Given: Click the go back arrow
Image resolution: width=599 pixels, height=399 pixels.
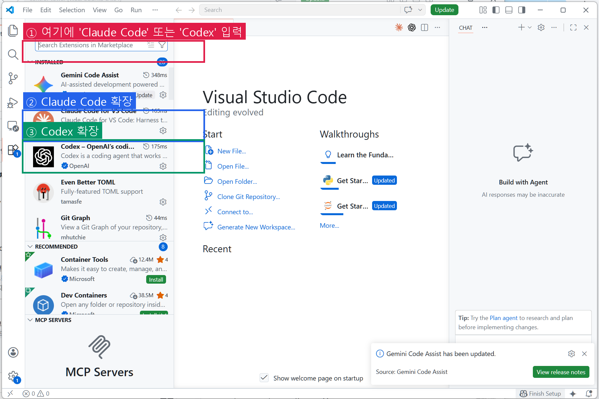Looking at the screenshot, I should (x=179, y=10).
